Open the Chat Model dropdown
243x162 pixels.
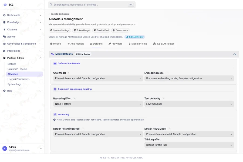pos(98,78)
